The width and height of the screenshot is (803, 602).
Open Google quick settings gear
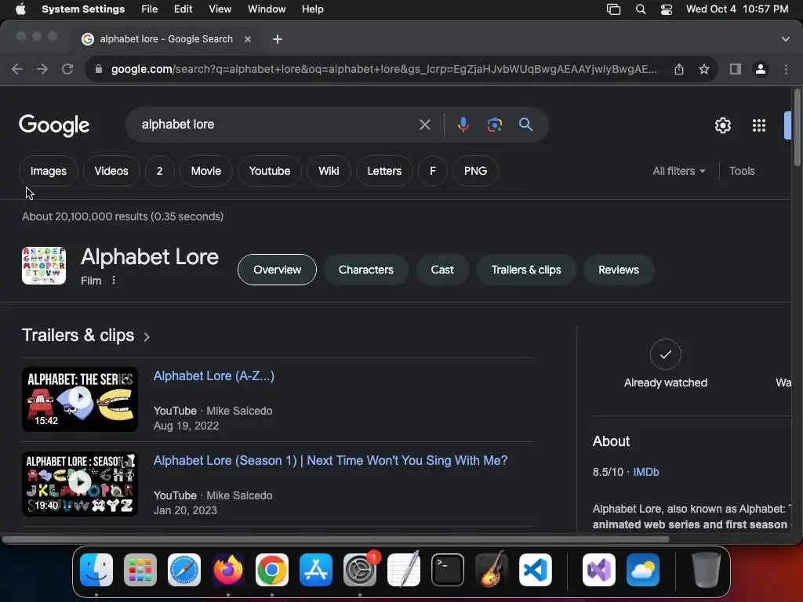[x=722, y=125]
